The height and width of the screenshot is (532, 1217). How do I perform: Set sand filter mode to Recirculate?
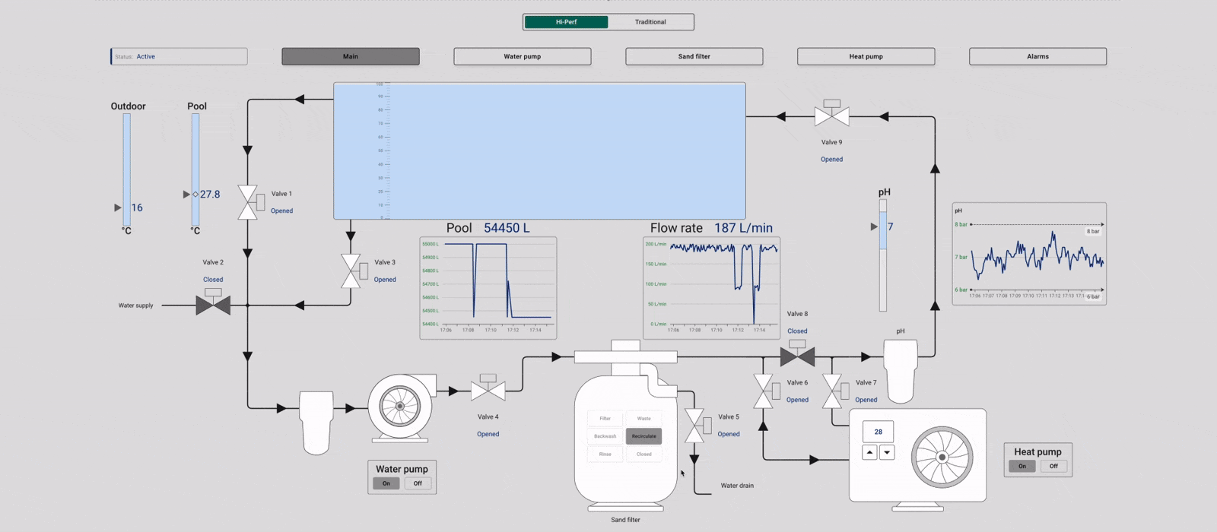tap(644, 436)
